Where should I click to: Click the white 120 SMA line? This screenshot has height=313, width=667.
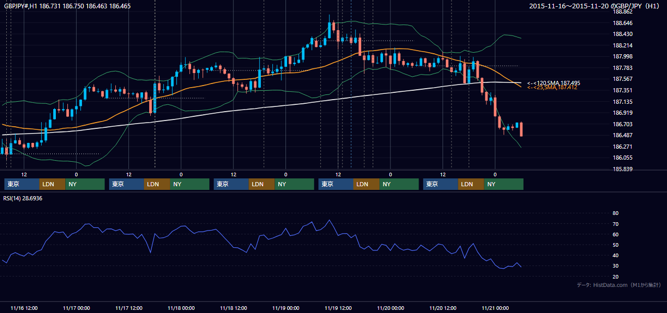[261, 108]
